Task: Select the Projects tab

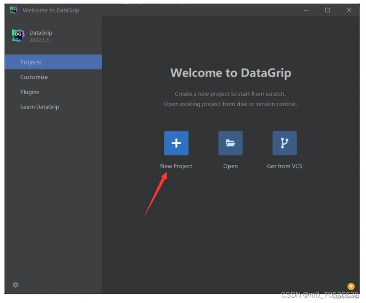Action: click(x=53, y=62)
